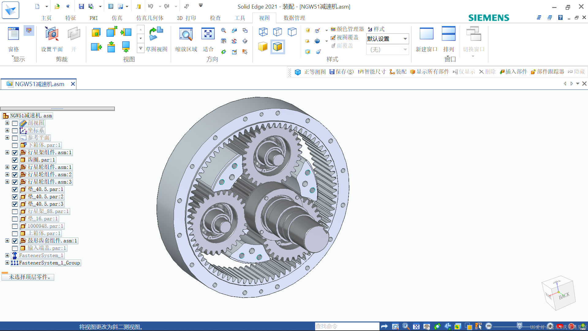This screenshot has width=588, height=331.
Task: Click the BACK face of view cube
Action: coord(563,295)
